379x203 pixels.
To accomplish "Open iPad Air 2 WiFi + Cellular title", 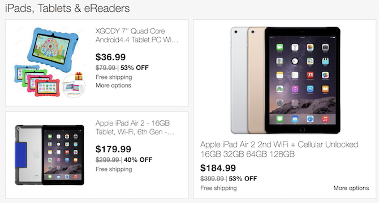I will pyautogui.click(x=279, y=149).
